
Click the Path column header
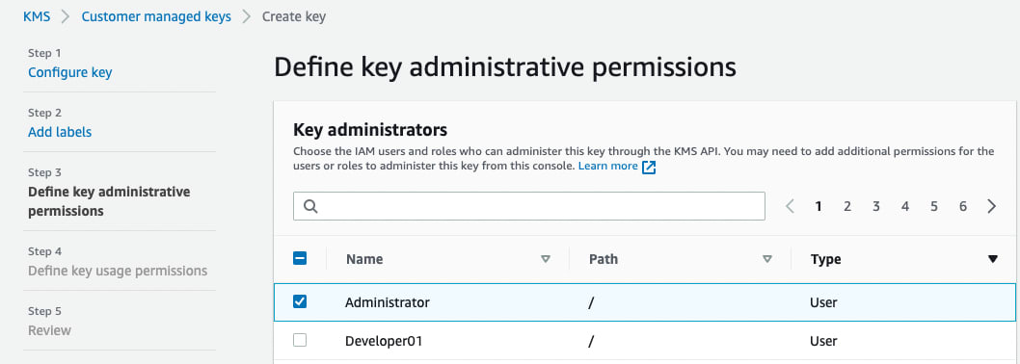[604, 259]
